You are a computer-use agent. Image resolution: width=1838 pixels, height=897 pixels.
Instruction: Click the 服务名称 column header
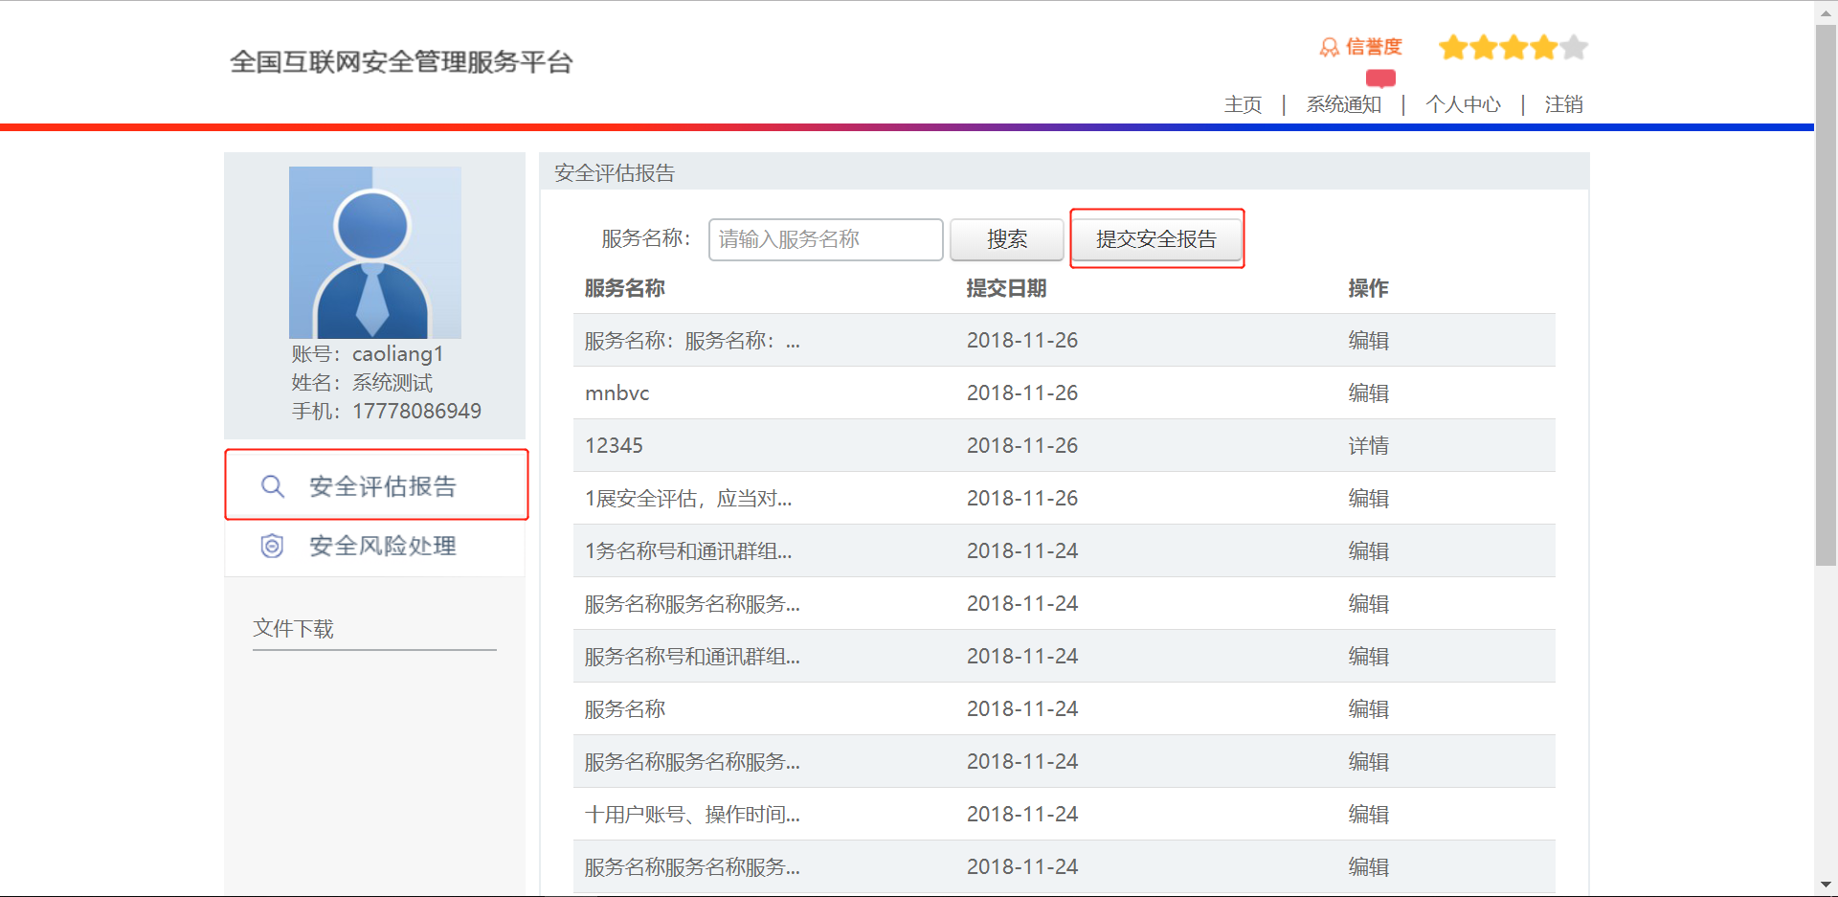point(624,288)
